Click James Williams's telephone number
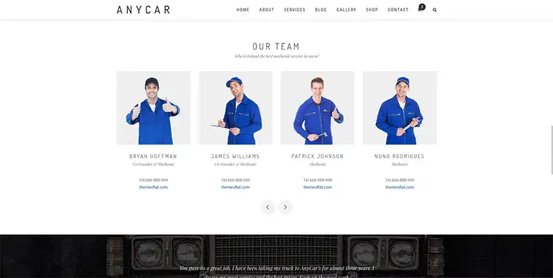Screen dimensions: 553x278 pyautogui.click(x=236, y=180)
